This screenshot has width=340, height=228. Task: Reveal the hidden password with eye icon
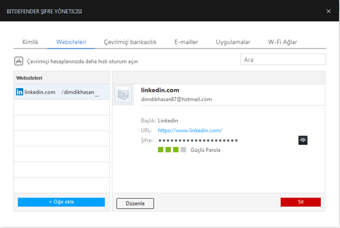click(x=303, y=140)
